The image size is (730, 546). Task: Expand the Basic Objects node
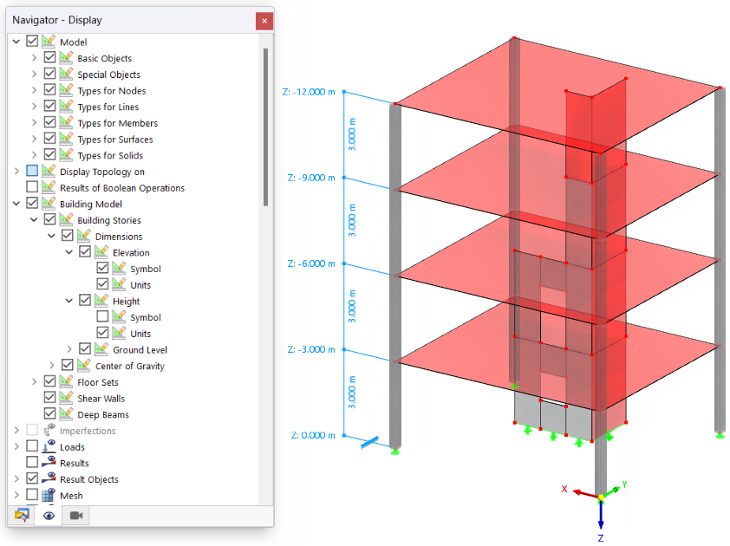tap(34, 58)
